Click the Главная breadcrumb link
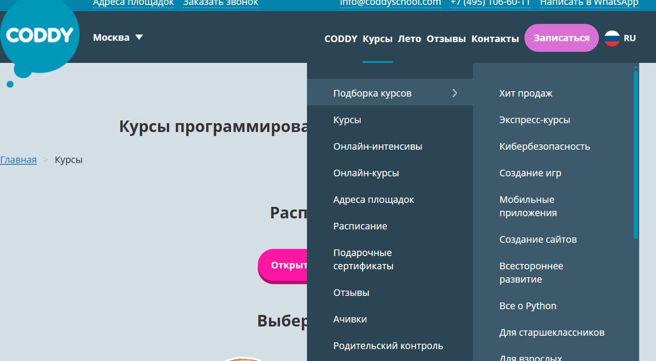 pos(18,160)
